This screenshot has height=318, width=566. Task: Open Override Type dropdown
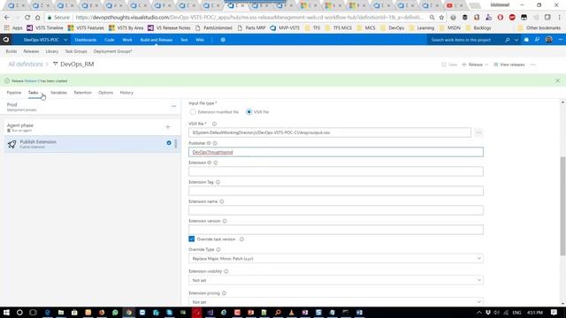click(336, 259)
